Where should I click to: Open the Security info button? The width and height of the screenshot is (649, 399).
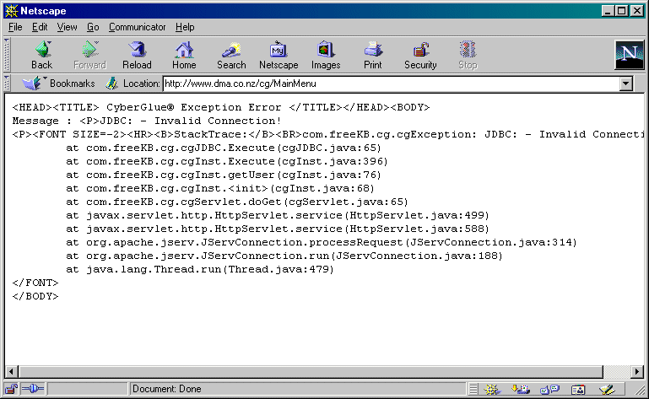420,56
